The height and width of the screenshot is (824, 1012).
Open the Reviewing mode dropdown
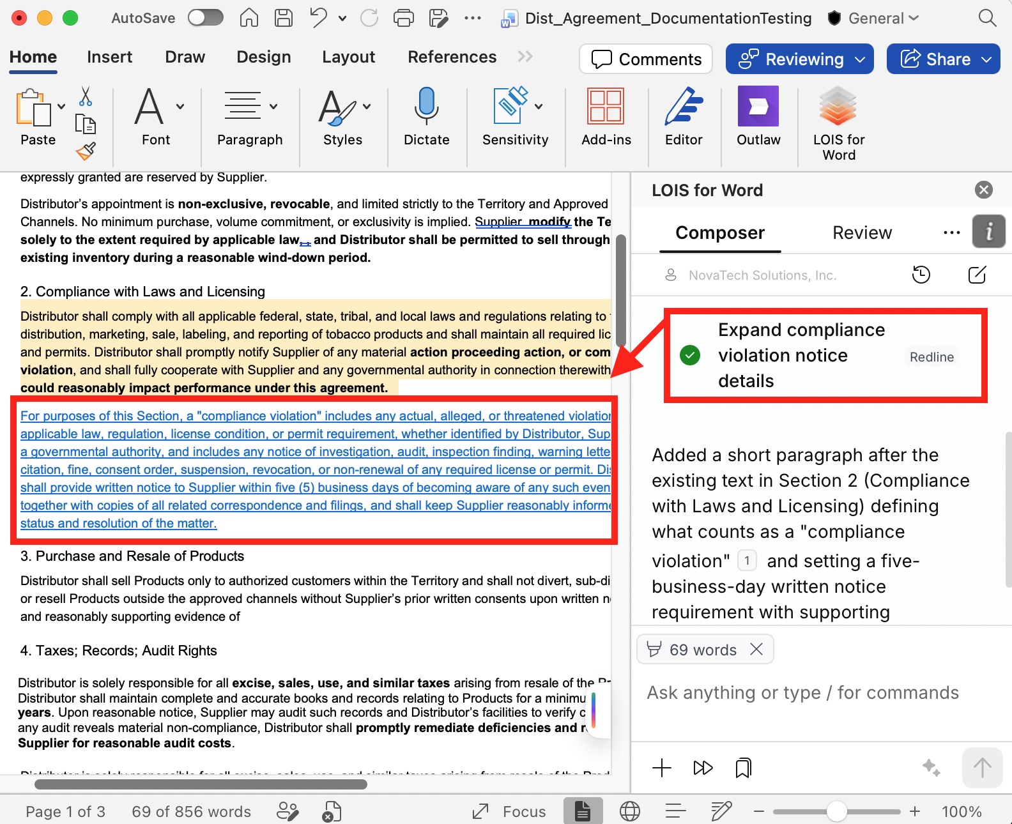pos(799,59)
